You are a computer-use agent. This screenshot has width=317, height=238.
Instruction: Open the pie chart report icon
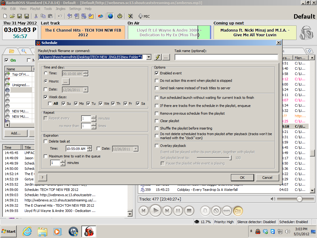point(101,16)
